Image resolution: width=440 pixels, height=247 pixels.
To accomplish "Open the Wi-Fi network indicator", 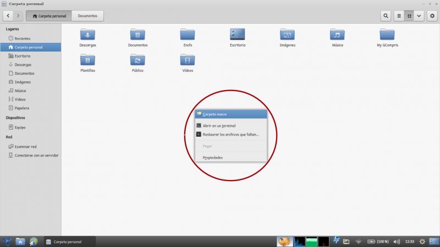I will [359, 242].
